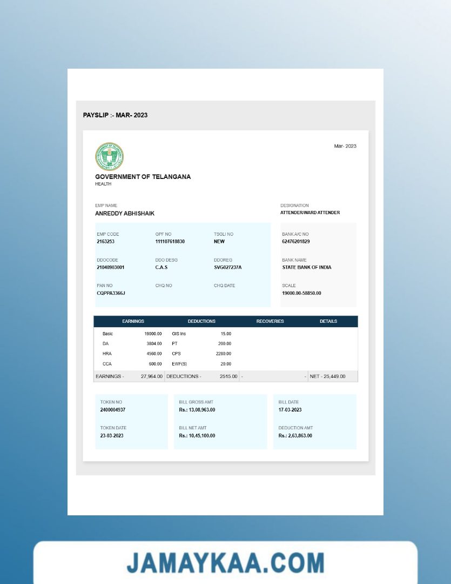Click the EMP CODE value 2163253
Image resolution: width=451 pixels, height=584 pixels.
point(106,242)
